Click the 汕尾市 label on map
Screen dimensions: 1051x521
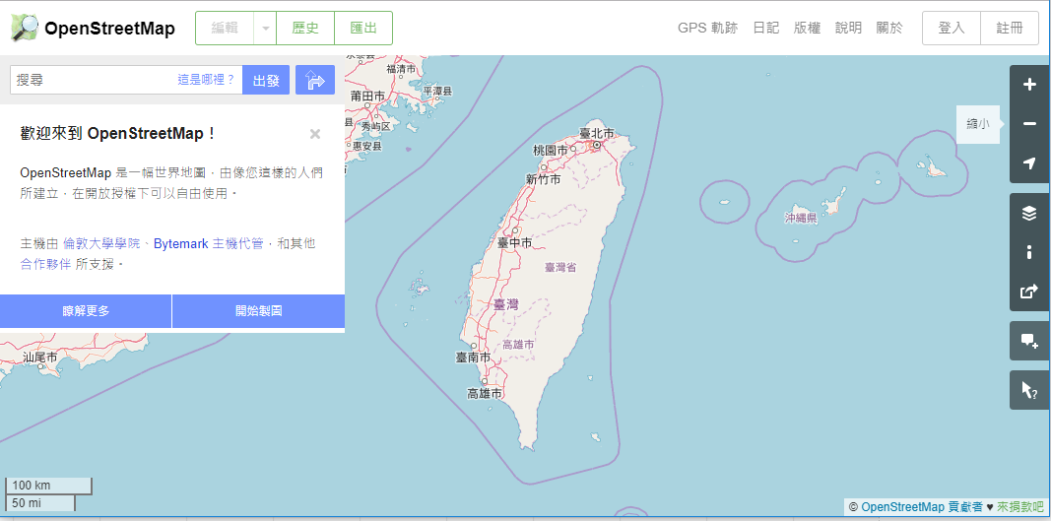[40, 357]
